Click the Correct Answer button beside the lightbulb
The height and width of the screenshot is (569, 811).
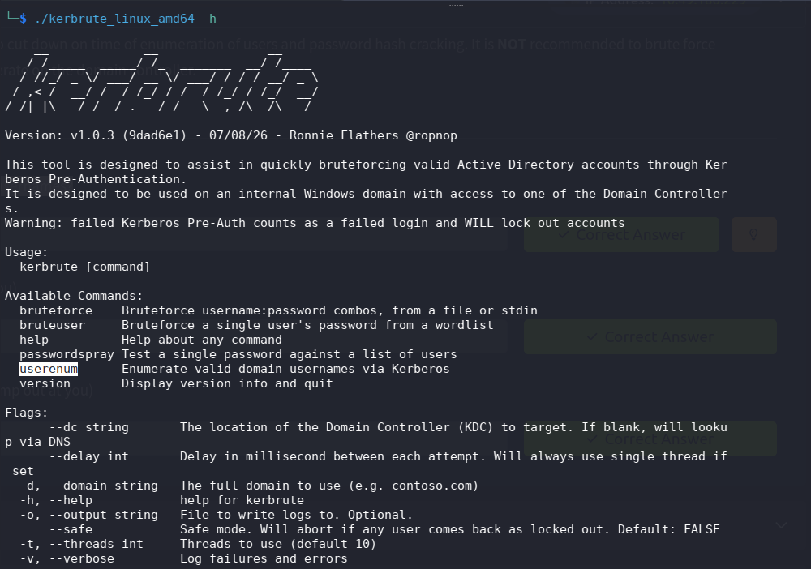[621, 234]
